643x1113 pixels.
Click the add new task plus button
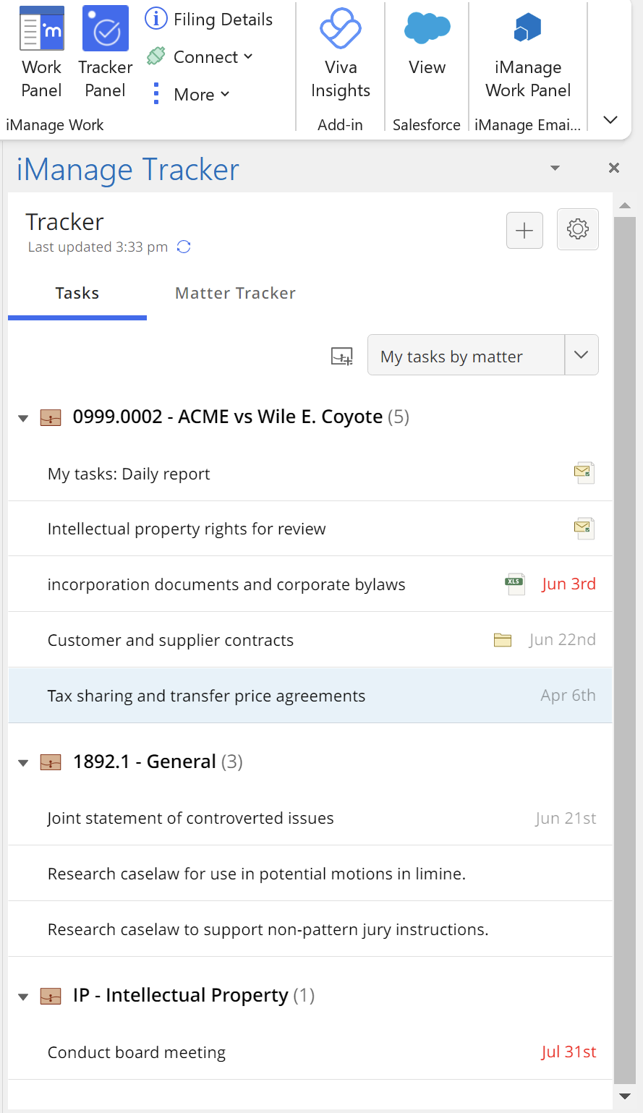pyautogui.click(x=524, y=230)
